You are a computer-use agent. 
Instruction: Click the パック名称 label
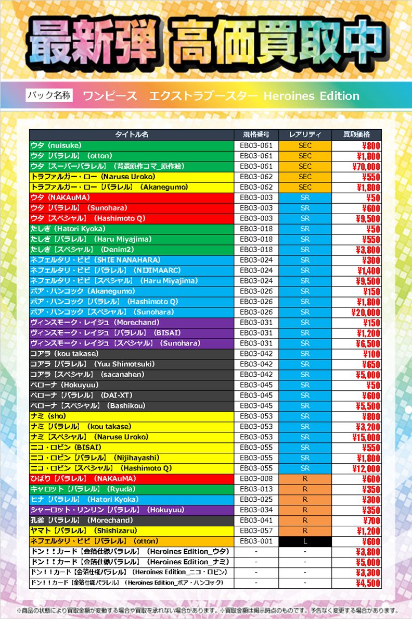49,95
